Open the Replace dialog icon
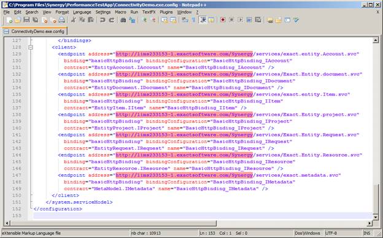The image size is (383, 238). (x=132, y=20)
